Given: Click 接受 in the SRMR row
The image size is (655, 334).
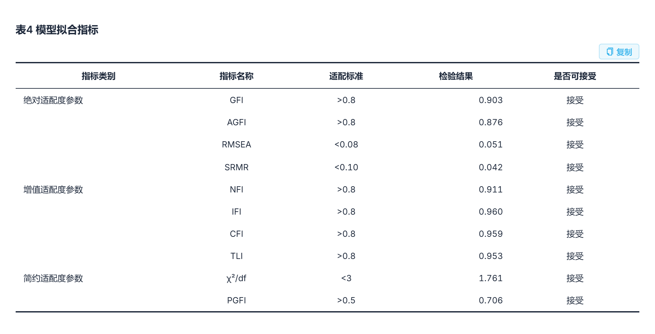Looking at the screenshot, I should [x=575, y=167].
